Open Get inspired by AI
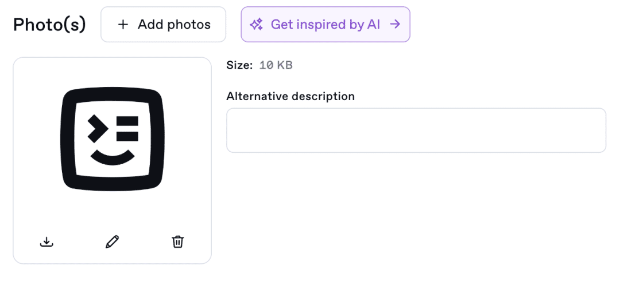620x285 pixels. [x=325, y=25]
